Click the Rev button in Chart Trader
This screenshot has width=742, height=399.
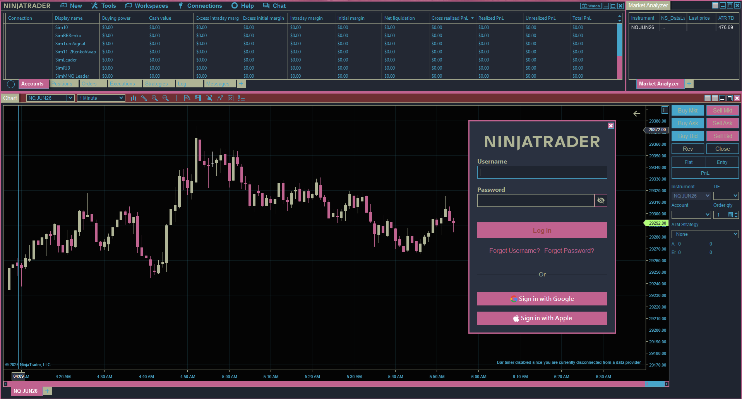coord(688,149)
